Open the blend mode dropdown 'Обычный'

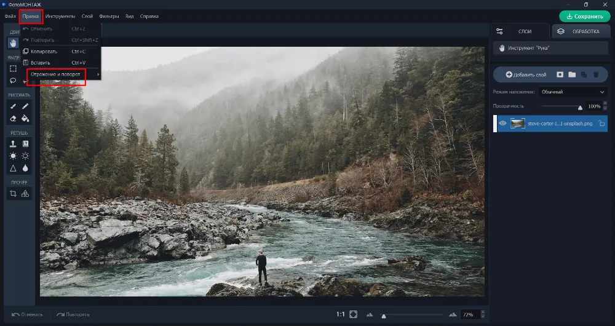(573, 92)
